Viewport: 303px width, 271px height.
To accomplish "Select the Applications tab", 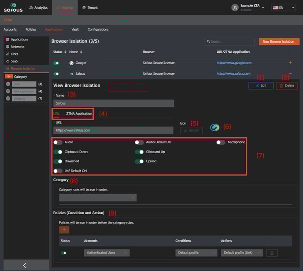I will pos(54,29).
